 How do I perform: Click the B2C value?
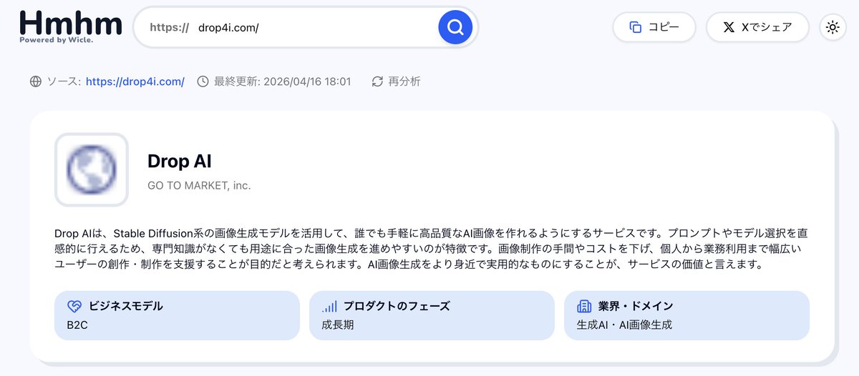[77, 325]
